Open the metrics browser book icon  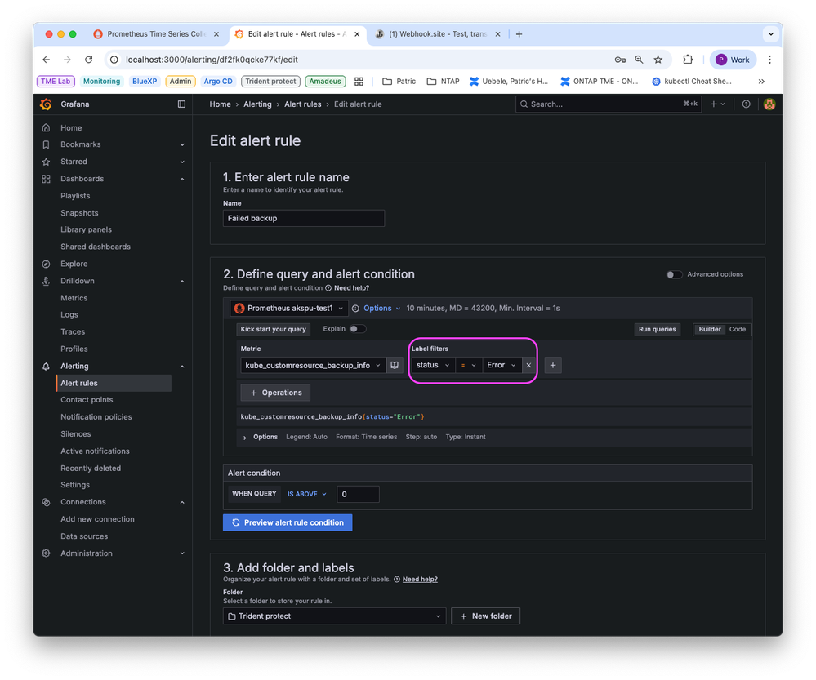click(x=395, y=365)
